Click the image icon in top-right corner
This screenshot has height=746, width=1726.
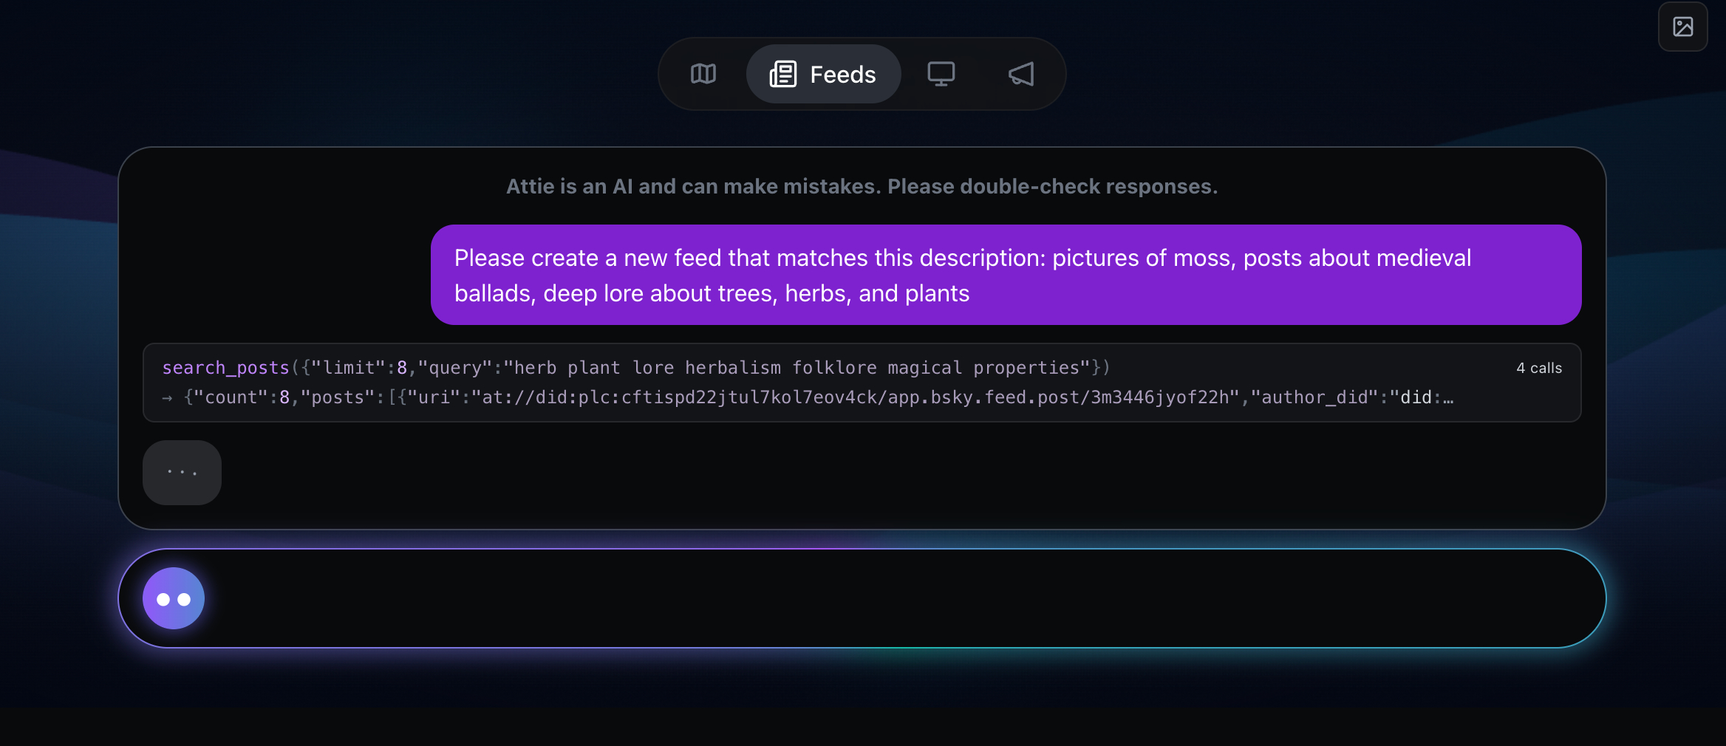[1682, 27]
